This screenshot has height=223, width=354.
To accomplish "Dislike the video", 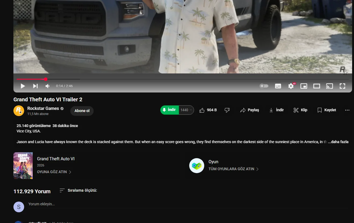I will pyautogui.click(x=227, y=110).
